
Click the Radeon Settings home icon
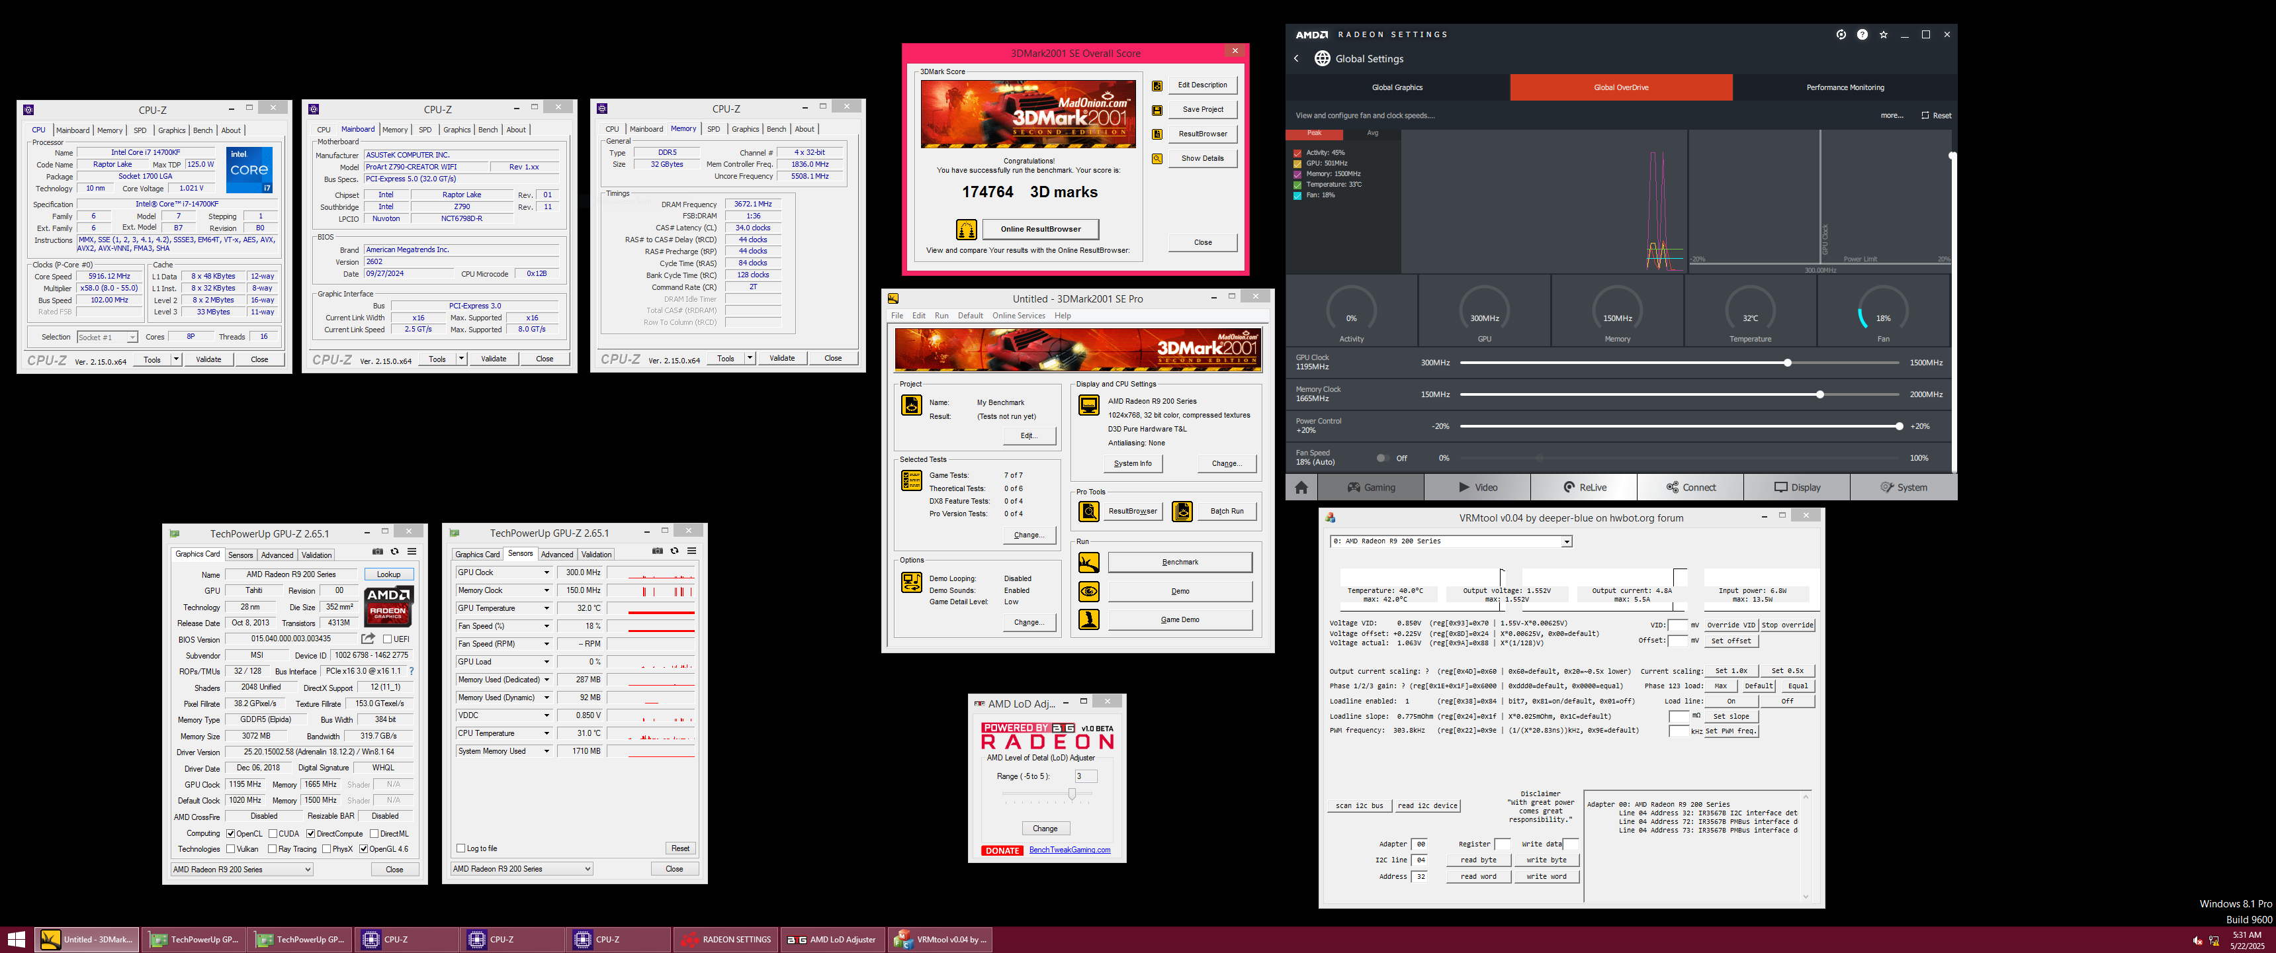click(1301, 487)
